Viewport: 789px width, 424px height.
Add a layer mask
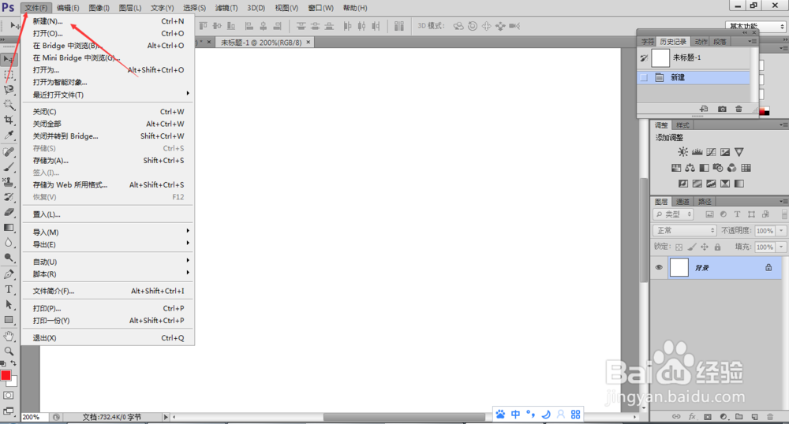point(708,416)
